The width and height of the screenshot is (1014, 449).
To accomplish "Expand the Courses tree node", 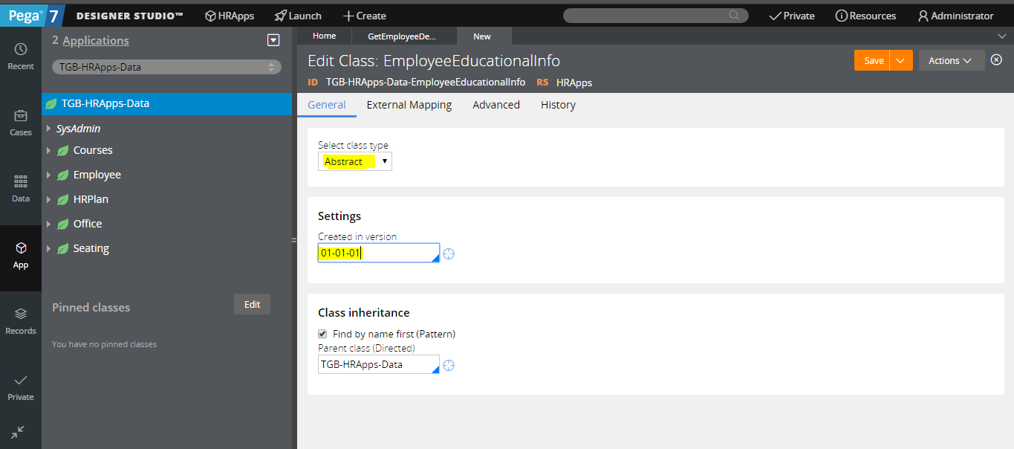I will (48, 150).
